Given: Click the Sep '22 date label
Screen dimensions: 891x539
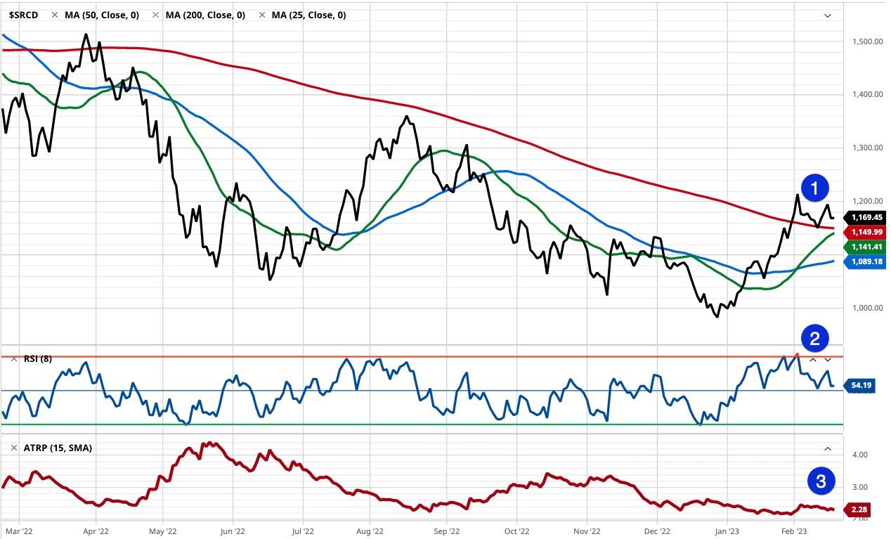Looking at the screenshot, I should (446, 532).
